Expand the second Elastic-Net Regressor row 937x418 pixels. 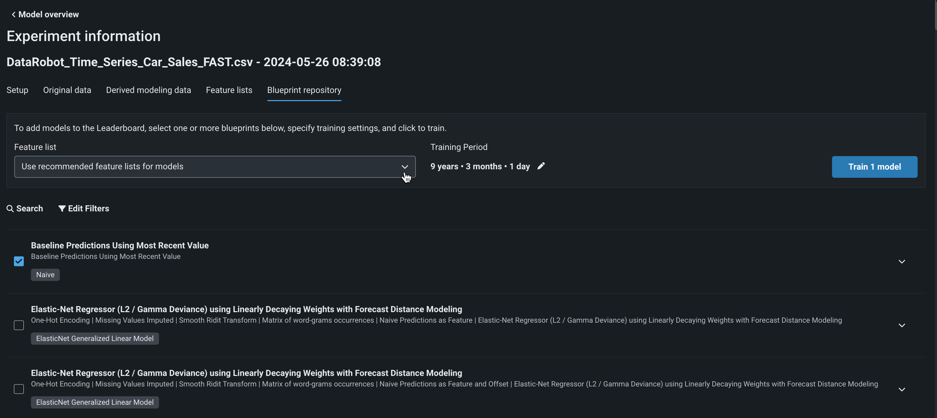901,389
